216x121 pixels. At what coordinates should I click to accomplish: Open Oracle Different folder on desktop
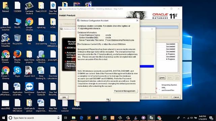tap(53, 40)
